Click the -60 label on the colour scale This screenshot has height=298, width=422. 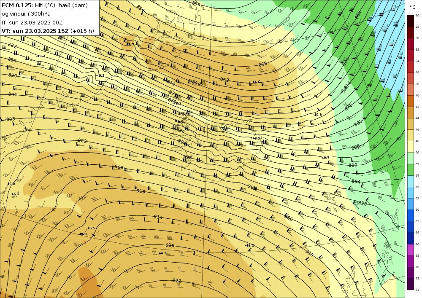417,210
